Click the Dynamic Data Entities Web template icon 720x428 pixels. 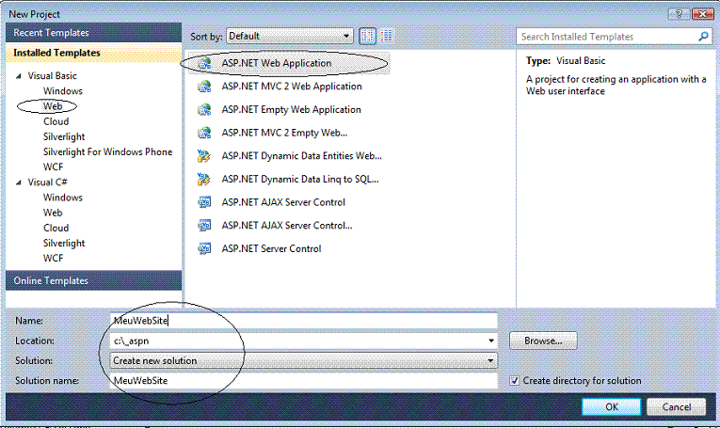204,156
